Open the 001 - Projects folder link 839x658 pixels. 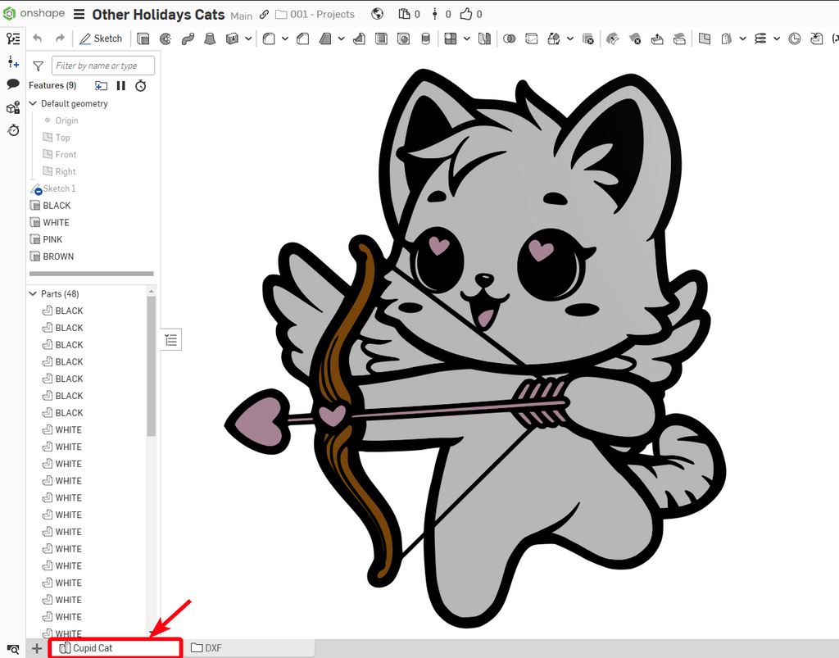pyautogui.click(x=315, y=15)
